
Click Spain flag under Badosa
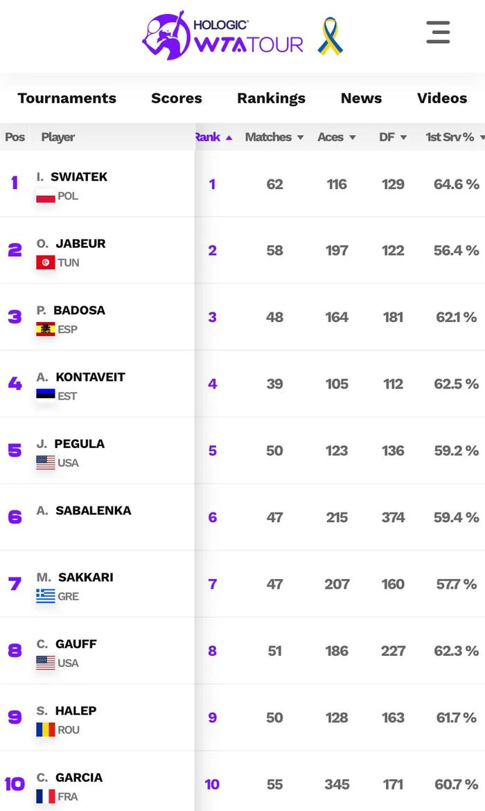(46, 330)
